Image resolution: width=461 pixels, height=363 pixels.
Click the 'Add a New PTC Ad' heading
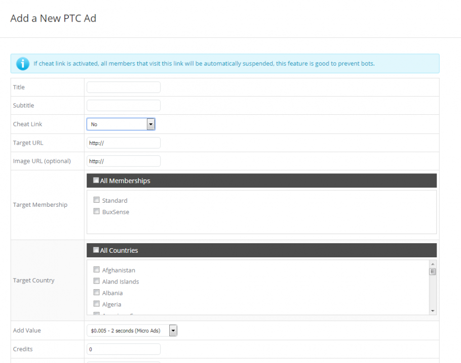[x=53, y=18]
